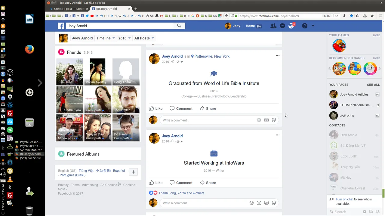Open GIF picker in InfoWars post comment
Screen dimensions: 385x216
266,203
